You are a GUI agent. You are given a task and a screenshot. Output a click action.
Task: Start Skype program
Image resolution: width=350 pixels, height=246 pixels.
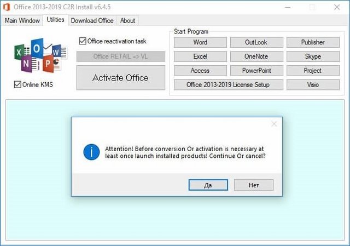click(x=313, y=56)
